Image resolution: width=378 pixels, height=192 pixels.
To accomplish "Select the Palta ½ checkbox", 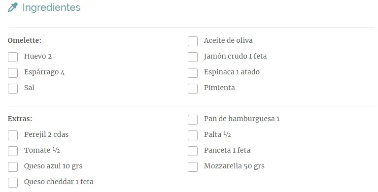I will [x=193, y=135].
